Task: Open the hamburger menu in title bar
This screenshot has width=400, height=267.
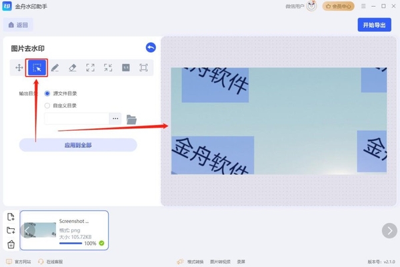Action: [x=363, y=6]
